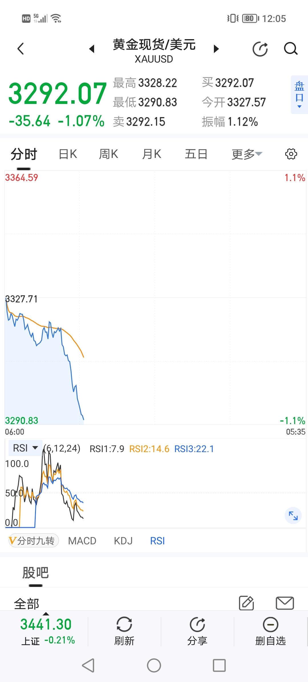308x682 pixels.
Task: Expand RSI chart to fullscreen
Action: (x=293, y=515)
